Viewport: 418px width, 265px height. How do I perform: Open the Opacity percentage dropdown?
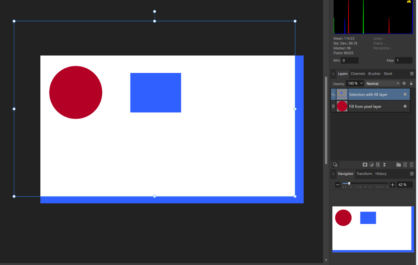click(355, 83)
